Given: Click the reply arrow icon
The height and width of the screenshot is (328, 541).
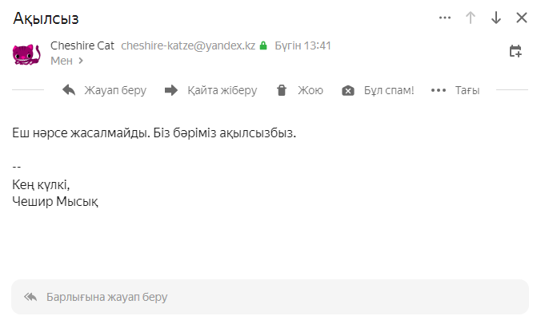Looking at the screenshot, I should click(x=69, y=90).
